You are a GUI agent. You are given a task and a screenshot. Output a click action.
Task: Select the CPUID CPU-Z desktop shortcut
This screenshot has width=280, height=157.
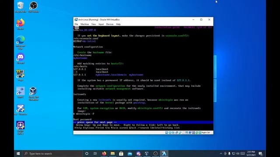point(21,128)
